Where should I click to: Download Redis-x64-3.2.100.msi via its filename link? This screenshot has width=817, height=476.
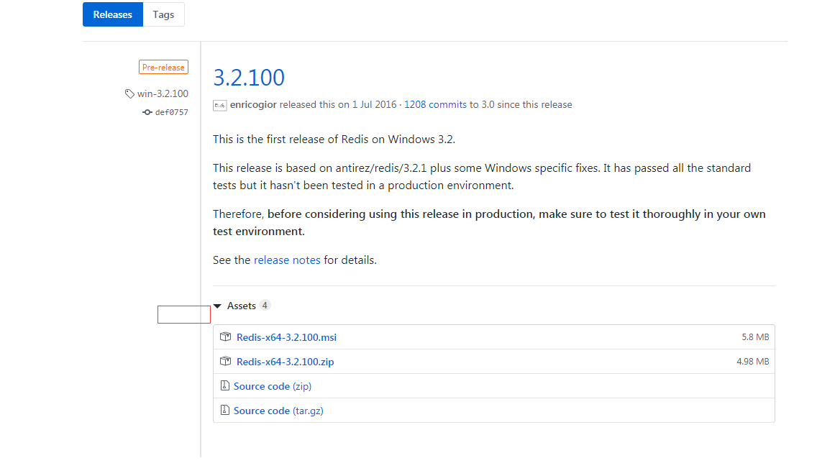click(286, 337)
